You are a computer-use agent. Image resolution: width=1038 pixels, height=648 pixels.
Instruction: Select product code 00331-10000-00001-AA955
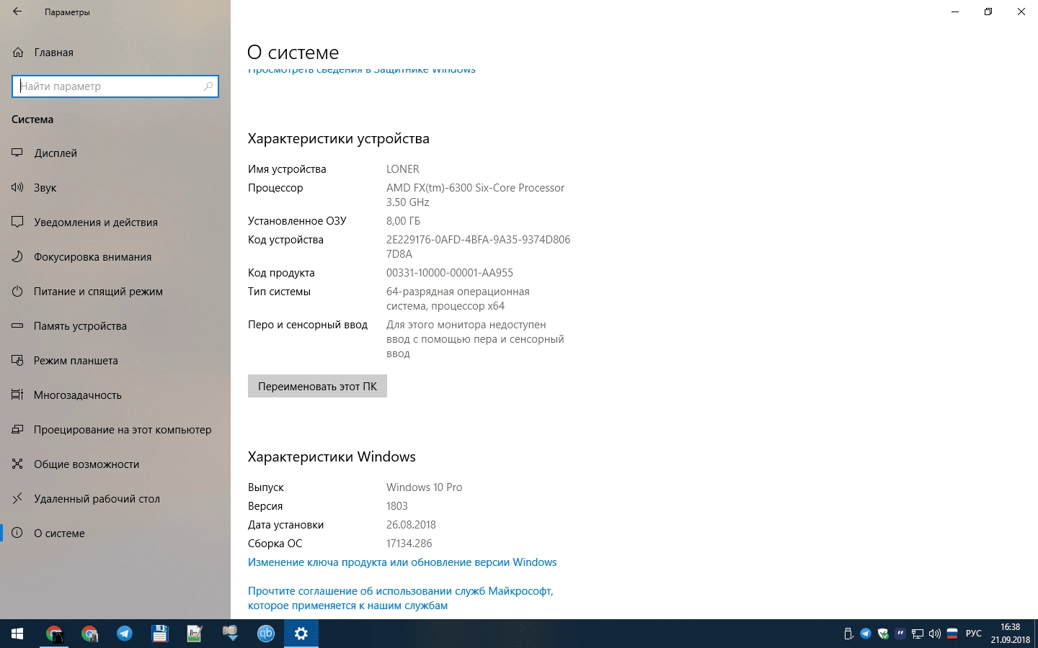tap(450, 273)
